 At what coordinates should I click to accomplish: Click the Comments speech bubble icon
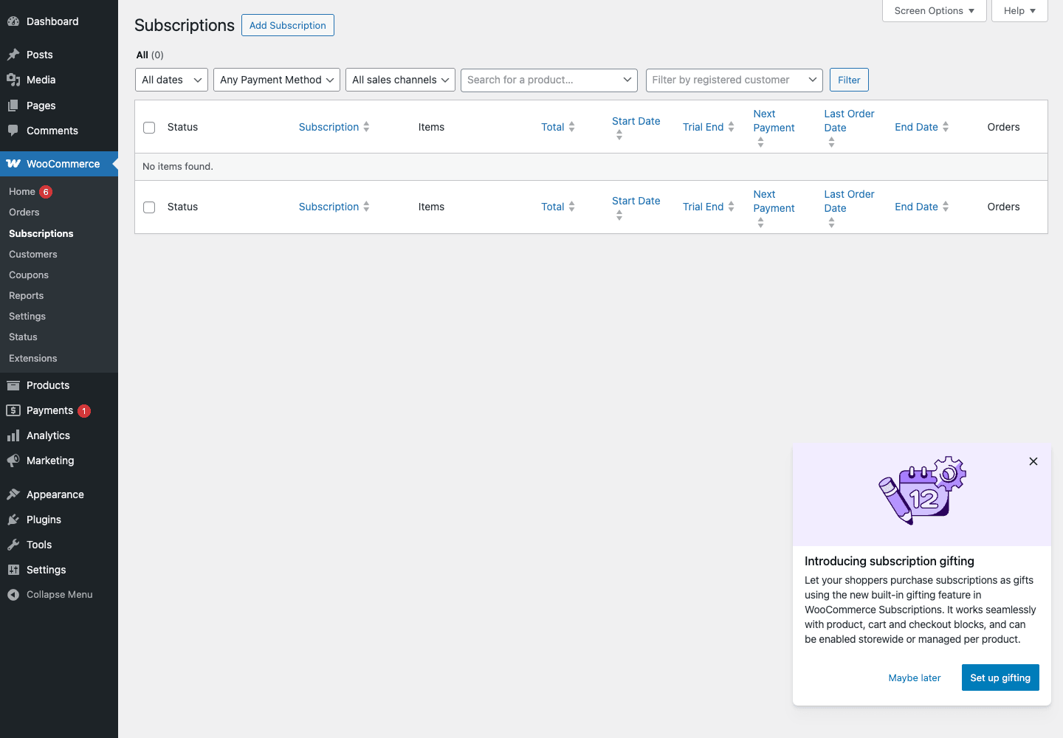pyautogui.click(x=13, y=131)
